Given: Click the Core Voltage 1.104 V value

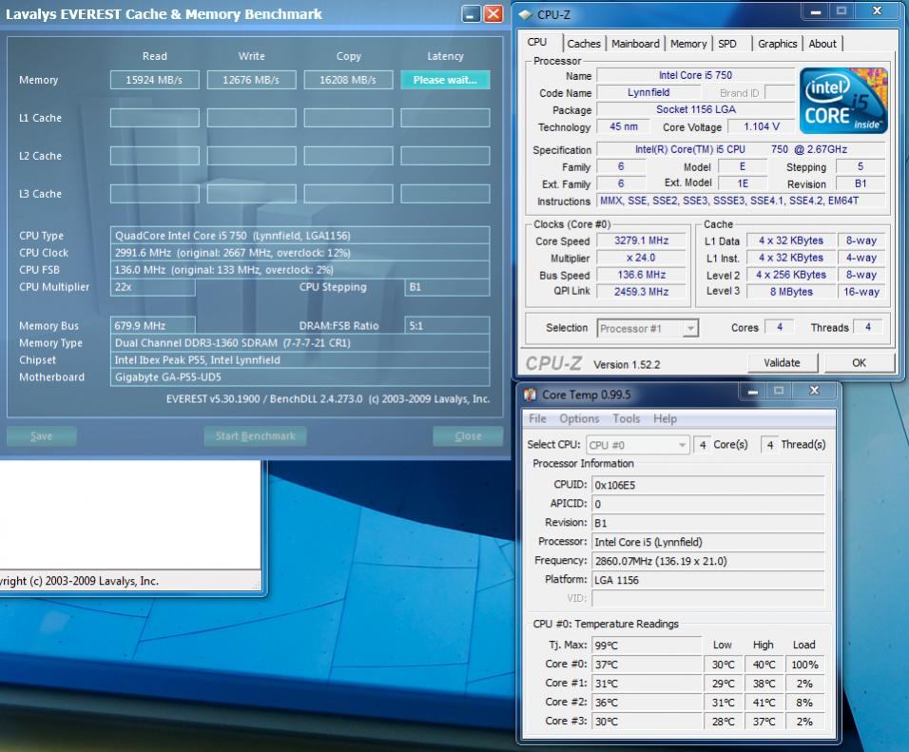Looking at the screenshot, I should 762,126.
